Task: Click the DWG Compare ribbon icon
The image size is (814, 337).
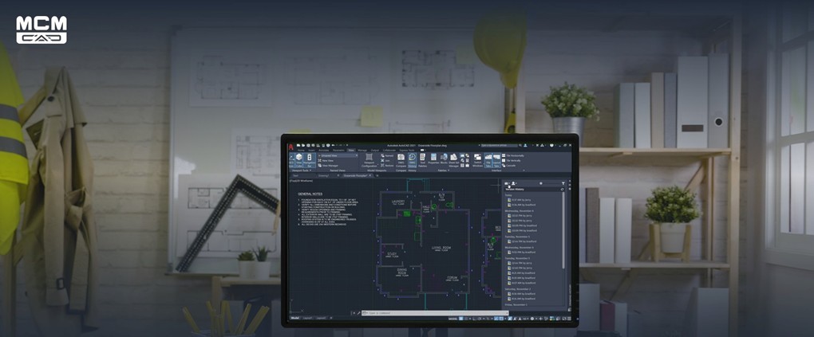Action: coord(401,159)
